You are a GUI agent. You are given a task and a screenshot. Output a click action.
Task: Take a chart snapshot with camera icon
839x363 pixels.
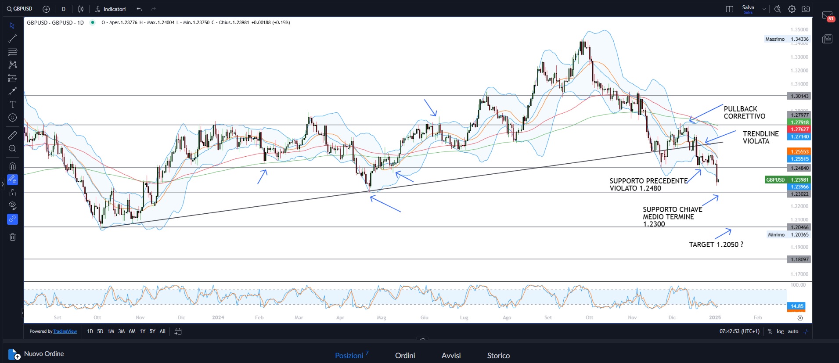click(x=806, y=9)
